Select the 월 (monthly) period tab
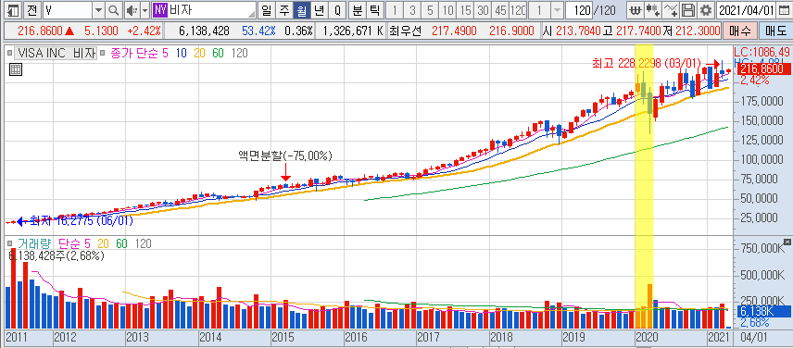Image resolution: width=793 pixels, height=348 pixels. click(x=302, y=9)
